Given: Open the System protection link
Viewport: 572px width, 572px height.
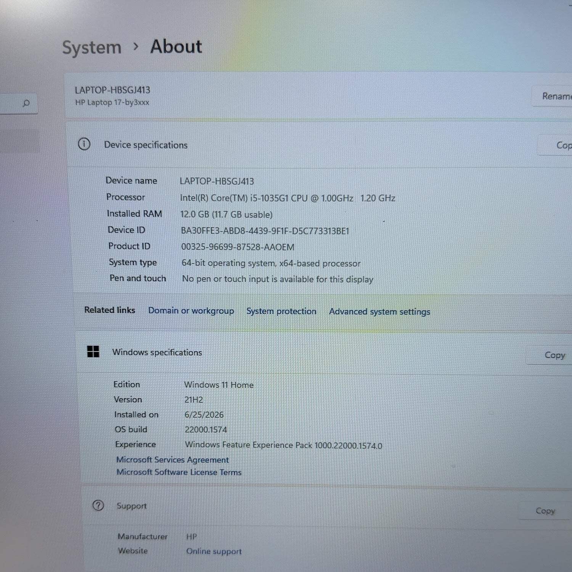Looking at the screenshot, I should click(281, 311).
